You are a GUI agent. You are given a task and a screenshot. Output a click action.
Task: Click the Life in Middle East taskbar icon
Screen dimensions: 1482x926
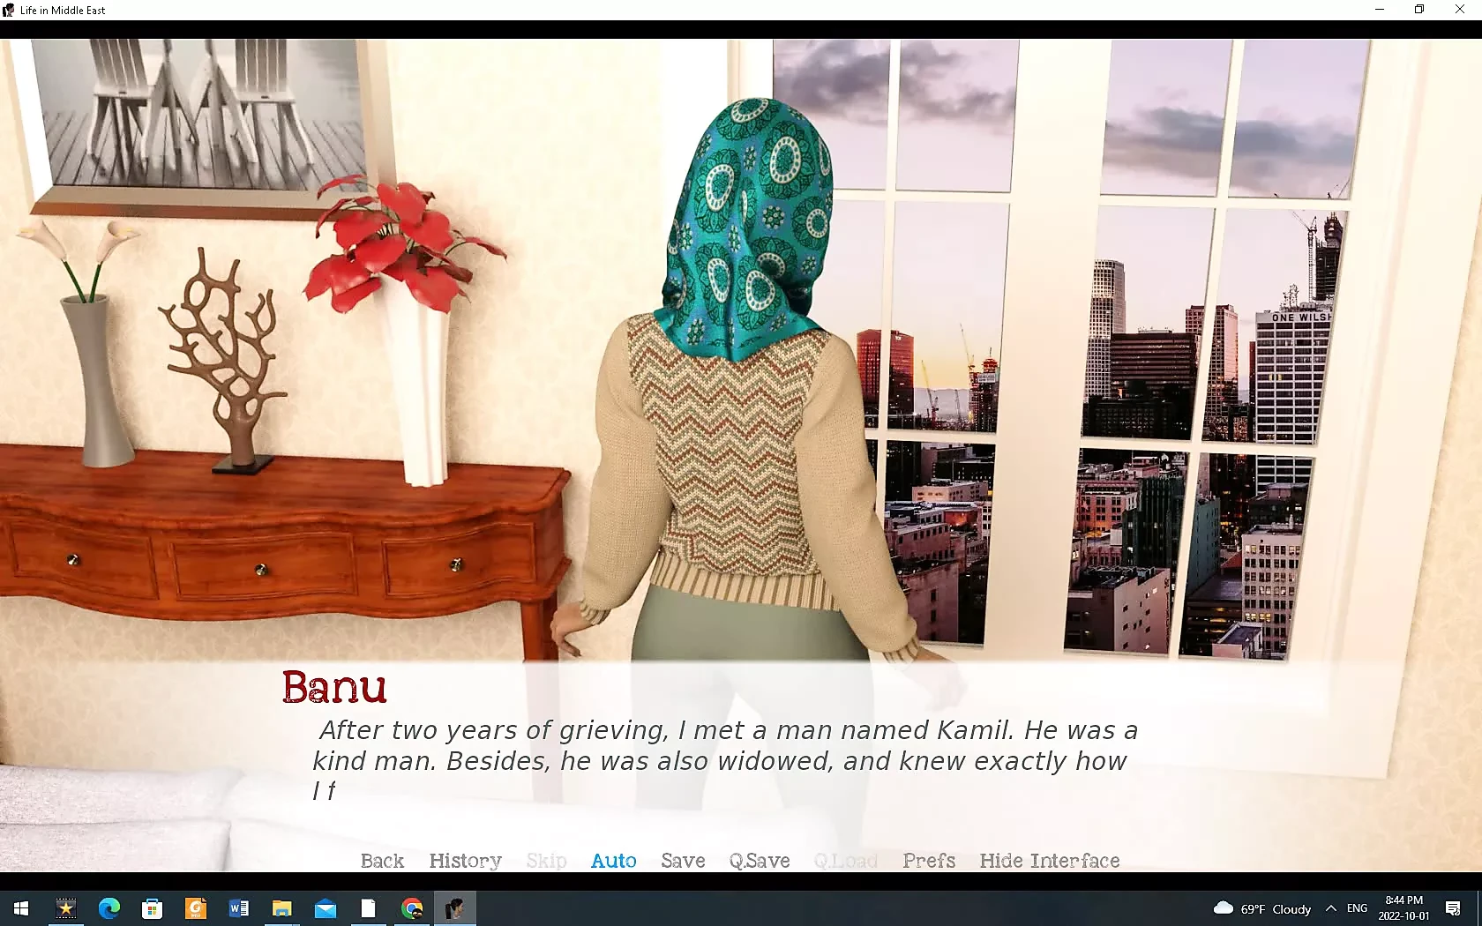tap(454, 908)
